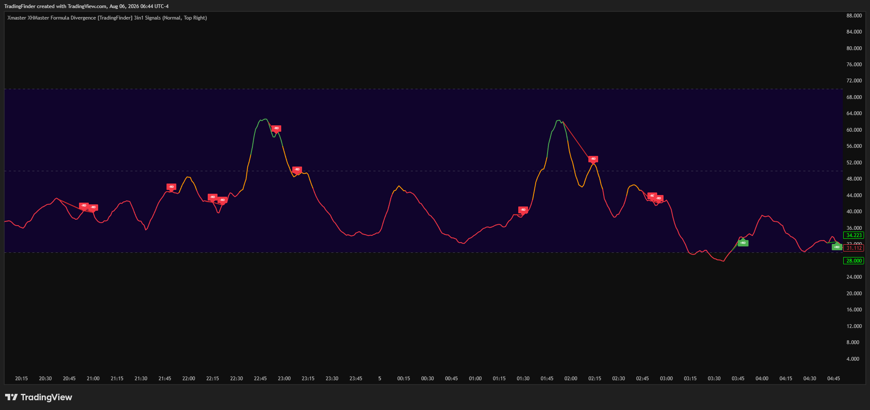Screen dimensions: 870x410
Task: Click the -RD marker just before 22:00
Action: 171,187
